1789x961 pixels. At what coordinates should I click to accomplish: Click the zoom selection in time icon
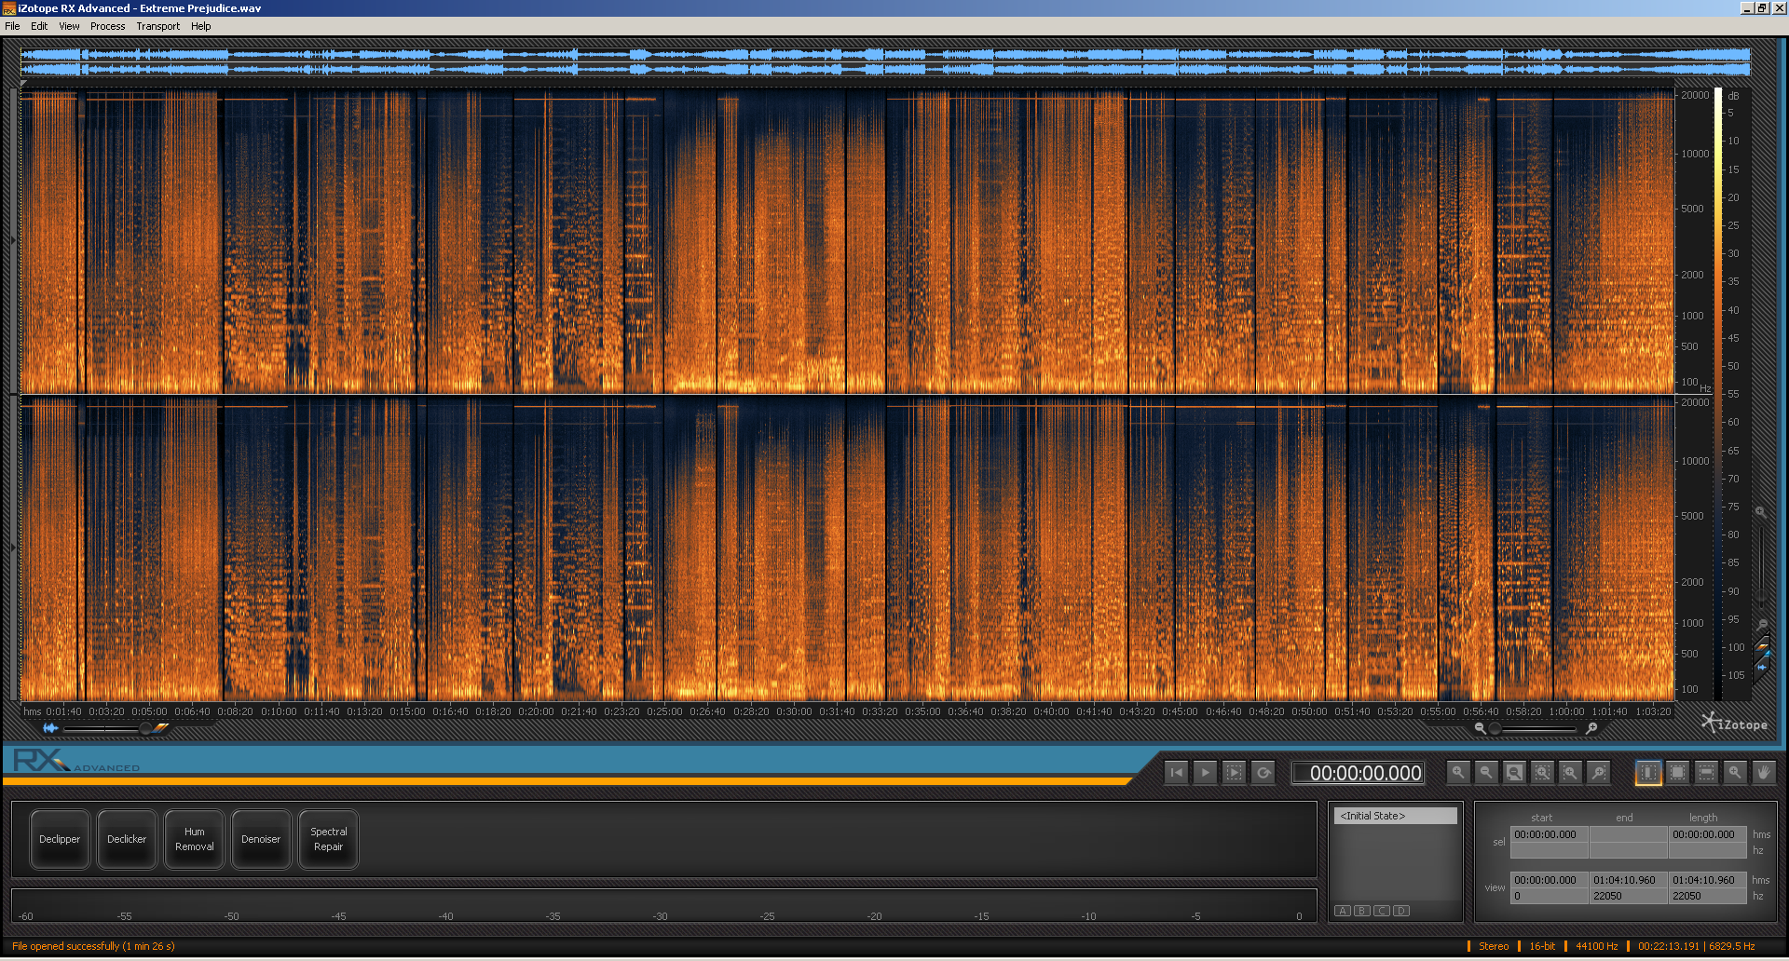[1571, 773]
